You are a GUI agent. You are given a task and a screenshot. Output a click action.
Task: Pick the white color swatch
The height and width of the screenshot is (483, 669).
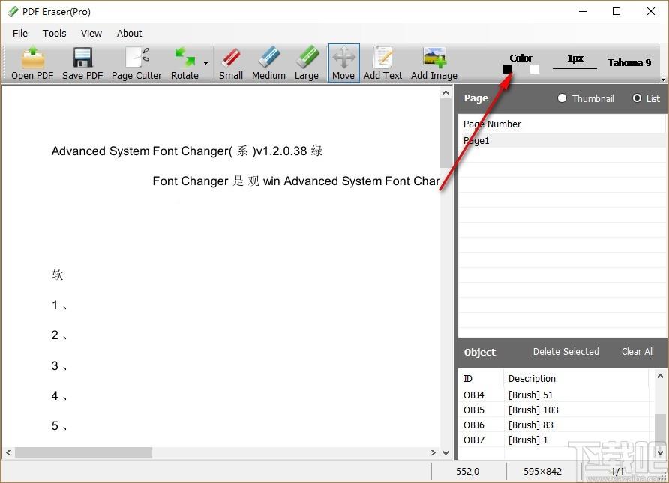pyautogui.click(x=534, y=69)
